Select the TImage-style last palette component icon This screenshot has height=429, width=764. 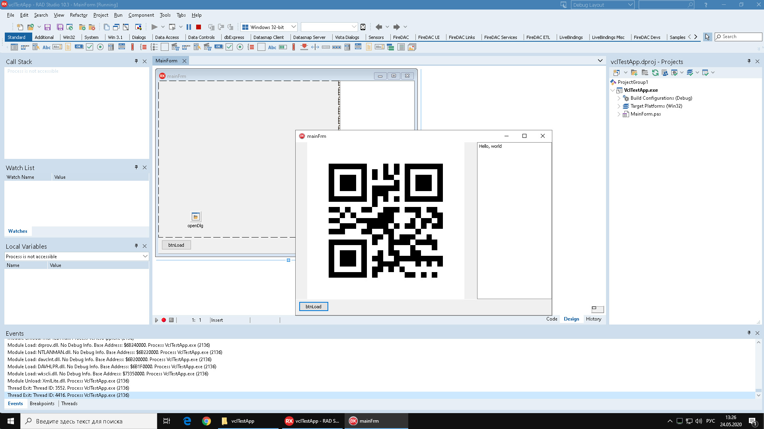click(x=412, y=47)
